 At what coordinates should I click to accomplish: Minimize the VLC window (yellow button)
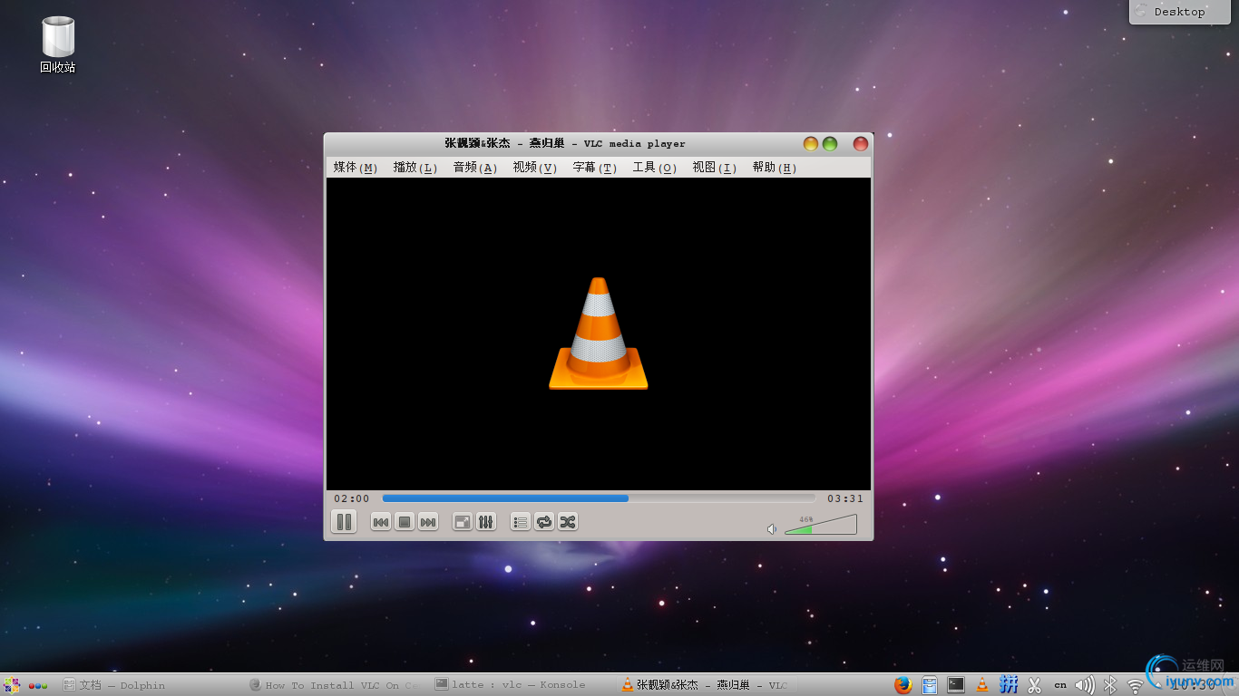[x=811, y=143]
